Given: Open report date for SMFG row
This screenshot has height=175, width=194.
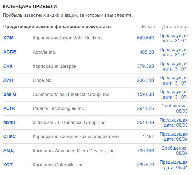Looking at the screenshot, I should [174, 94].
